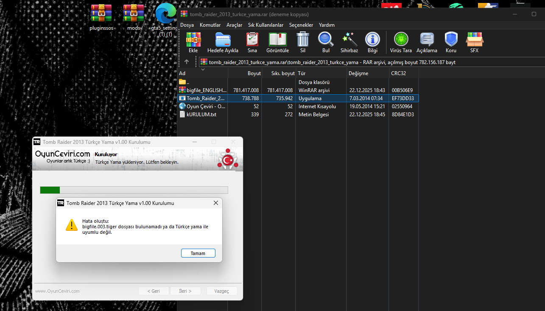Sort by the Sıkı. boyut column
Viewport: 545px width, 311px height.
click(279, 73)
